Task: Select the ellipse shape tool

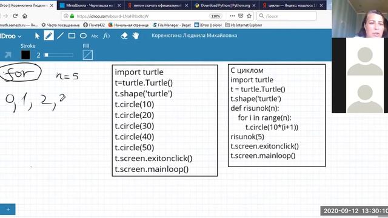Action: [x=84, y=36]
